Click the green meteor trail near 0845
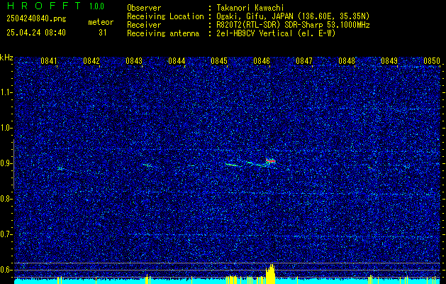The height and width of the screenshot is (284, 446). tap(233, 164)
